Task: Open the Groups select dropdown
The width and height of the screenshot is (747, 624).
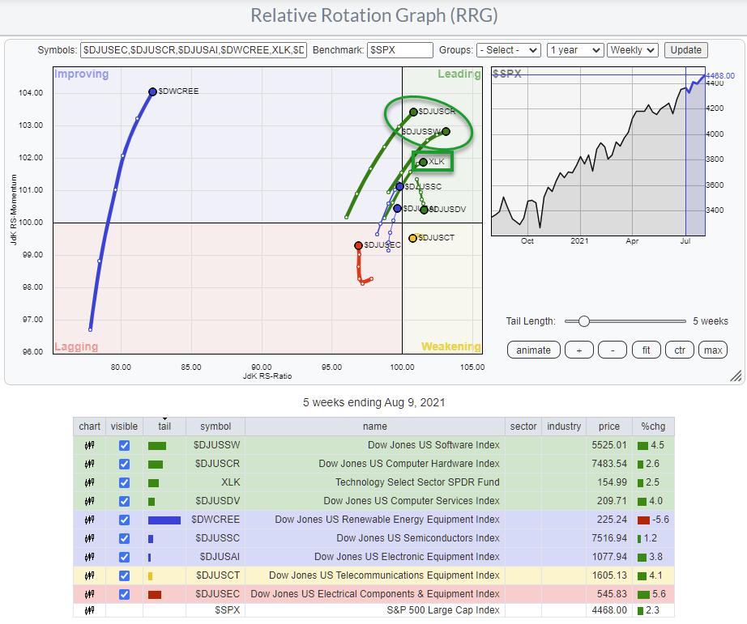Action: pos(509,50)
